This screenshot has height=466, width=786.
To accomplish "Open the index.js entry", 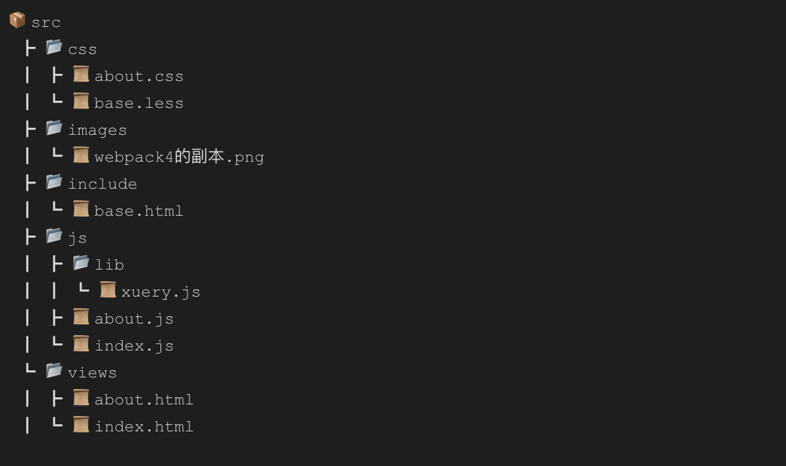I will (134, 346).
